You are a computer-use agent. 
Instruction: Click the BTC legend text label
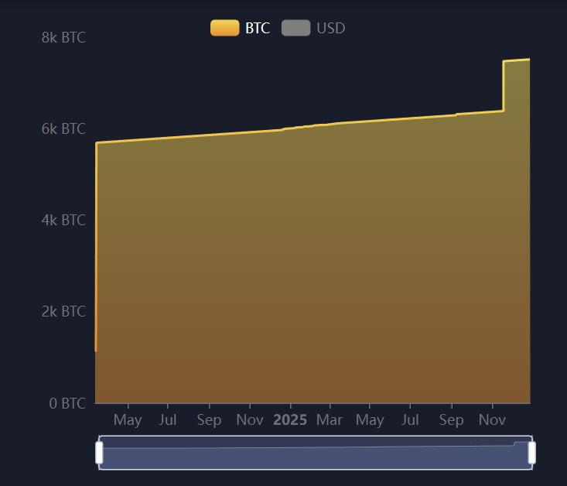(258, 28)
